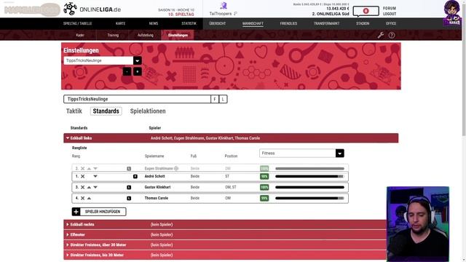Open the Friendlies menu
Viewport: 466px width, 262px height.
(288, 23)
